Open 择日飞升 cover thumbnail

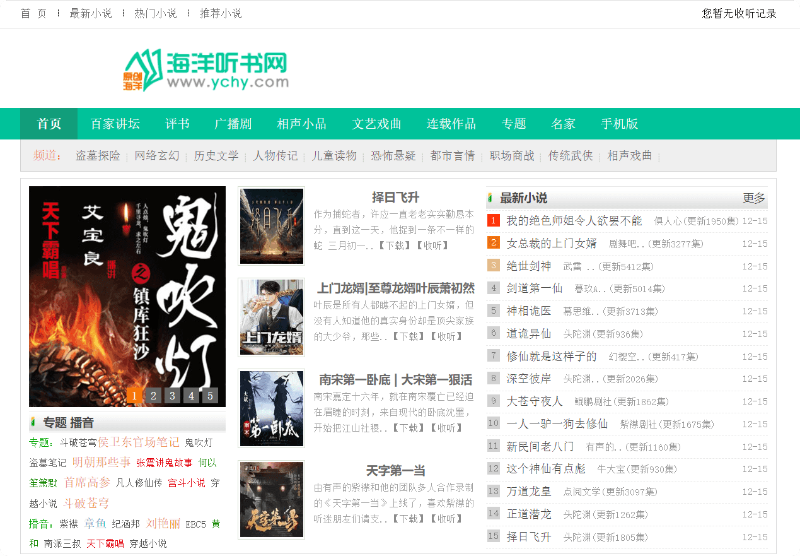(x=272, y=226)
